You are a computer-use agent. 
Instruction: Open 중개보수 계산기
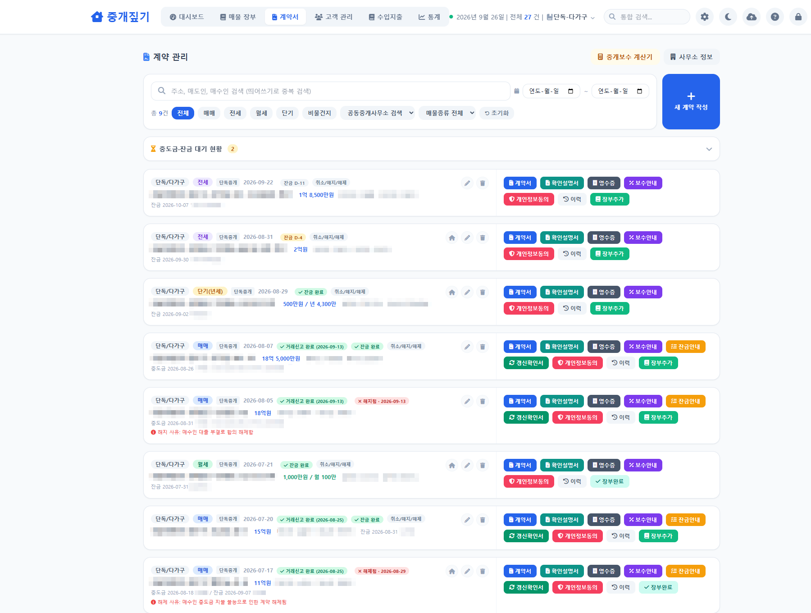pos(625,57)
